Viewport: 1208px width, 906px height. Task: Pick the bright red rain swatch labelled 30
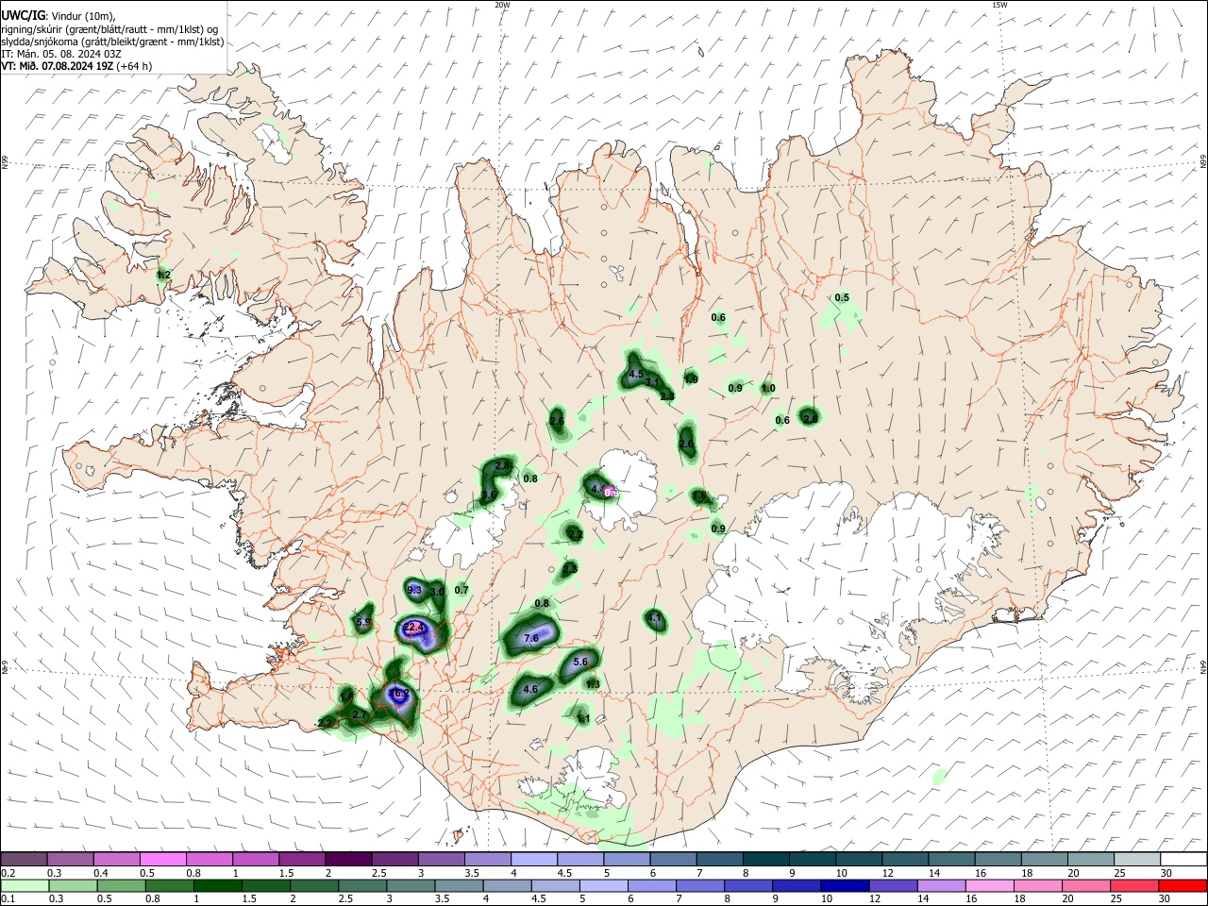tap(1183, 886)
